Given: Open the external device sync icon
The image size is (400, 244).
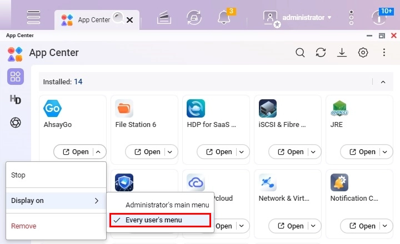Looking at the screenshot, I should point(194,17).
